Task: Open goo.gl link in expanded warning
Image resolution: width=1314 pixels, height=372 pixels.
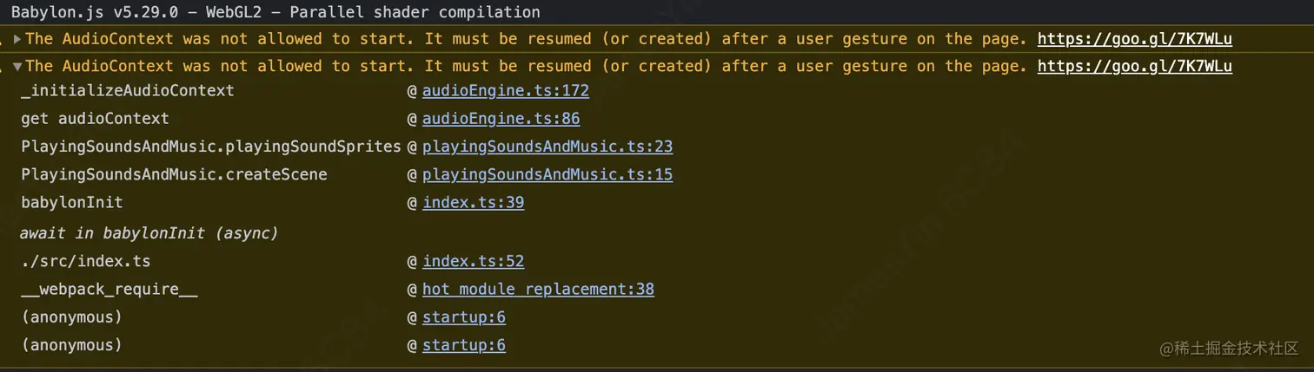Action: 1134,67
